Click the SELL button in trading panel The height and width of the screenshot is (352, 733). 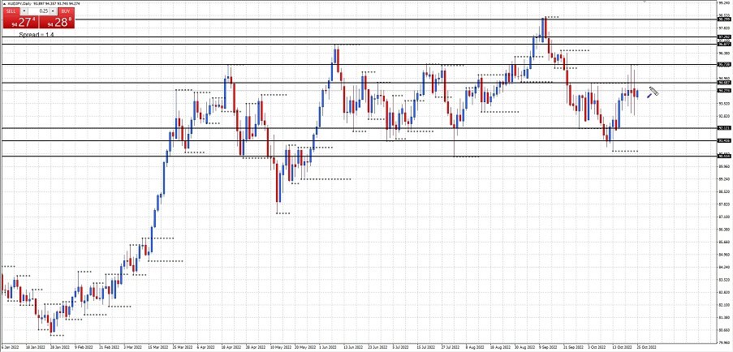tap(11, 11)
